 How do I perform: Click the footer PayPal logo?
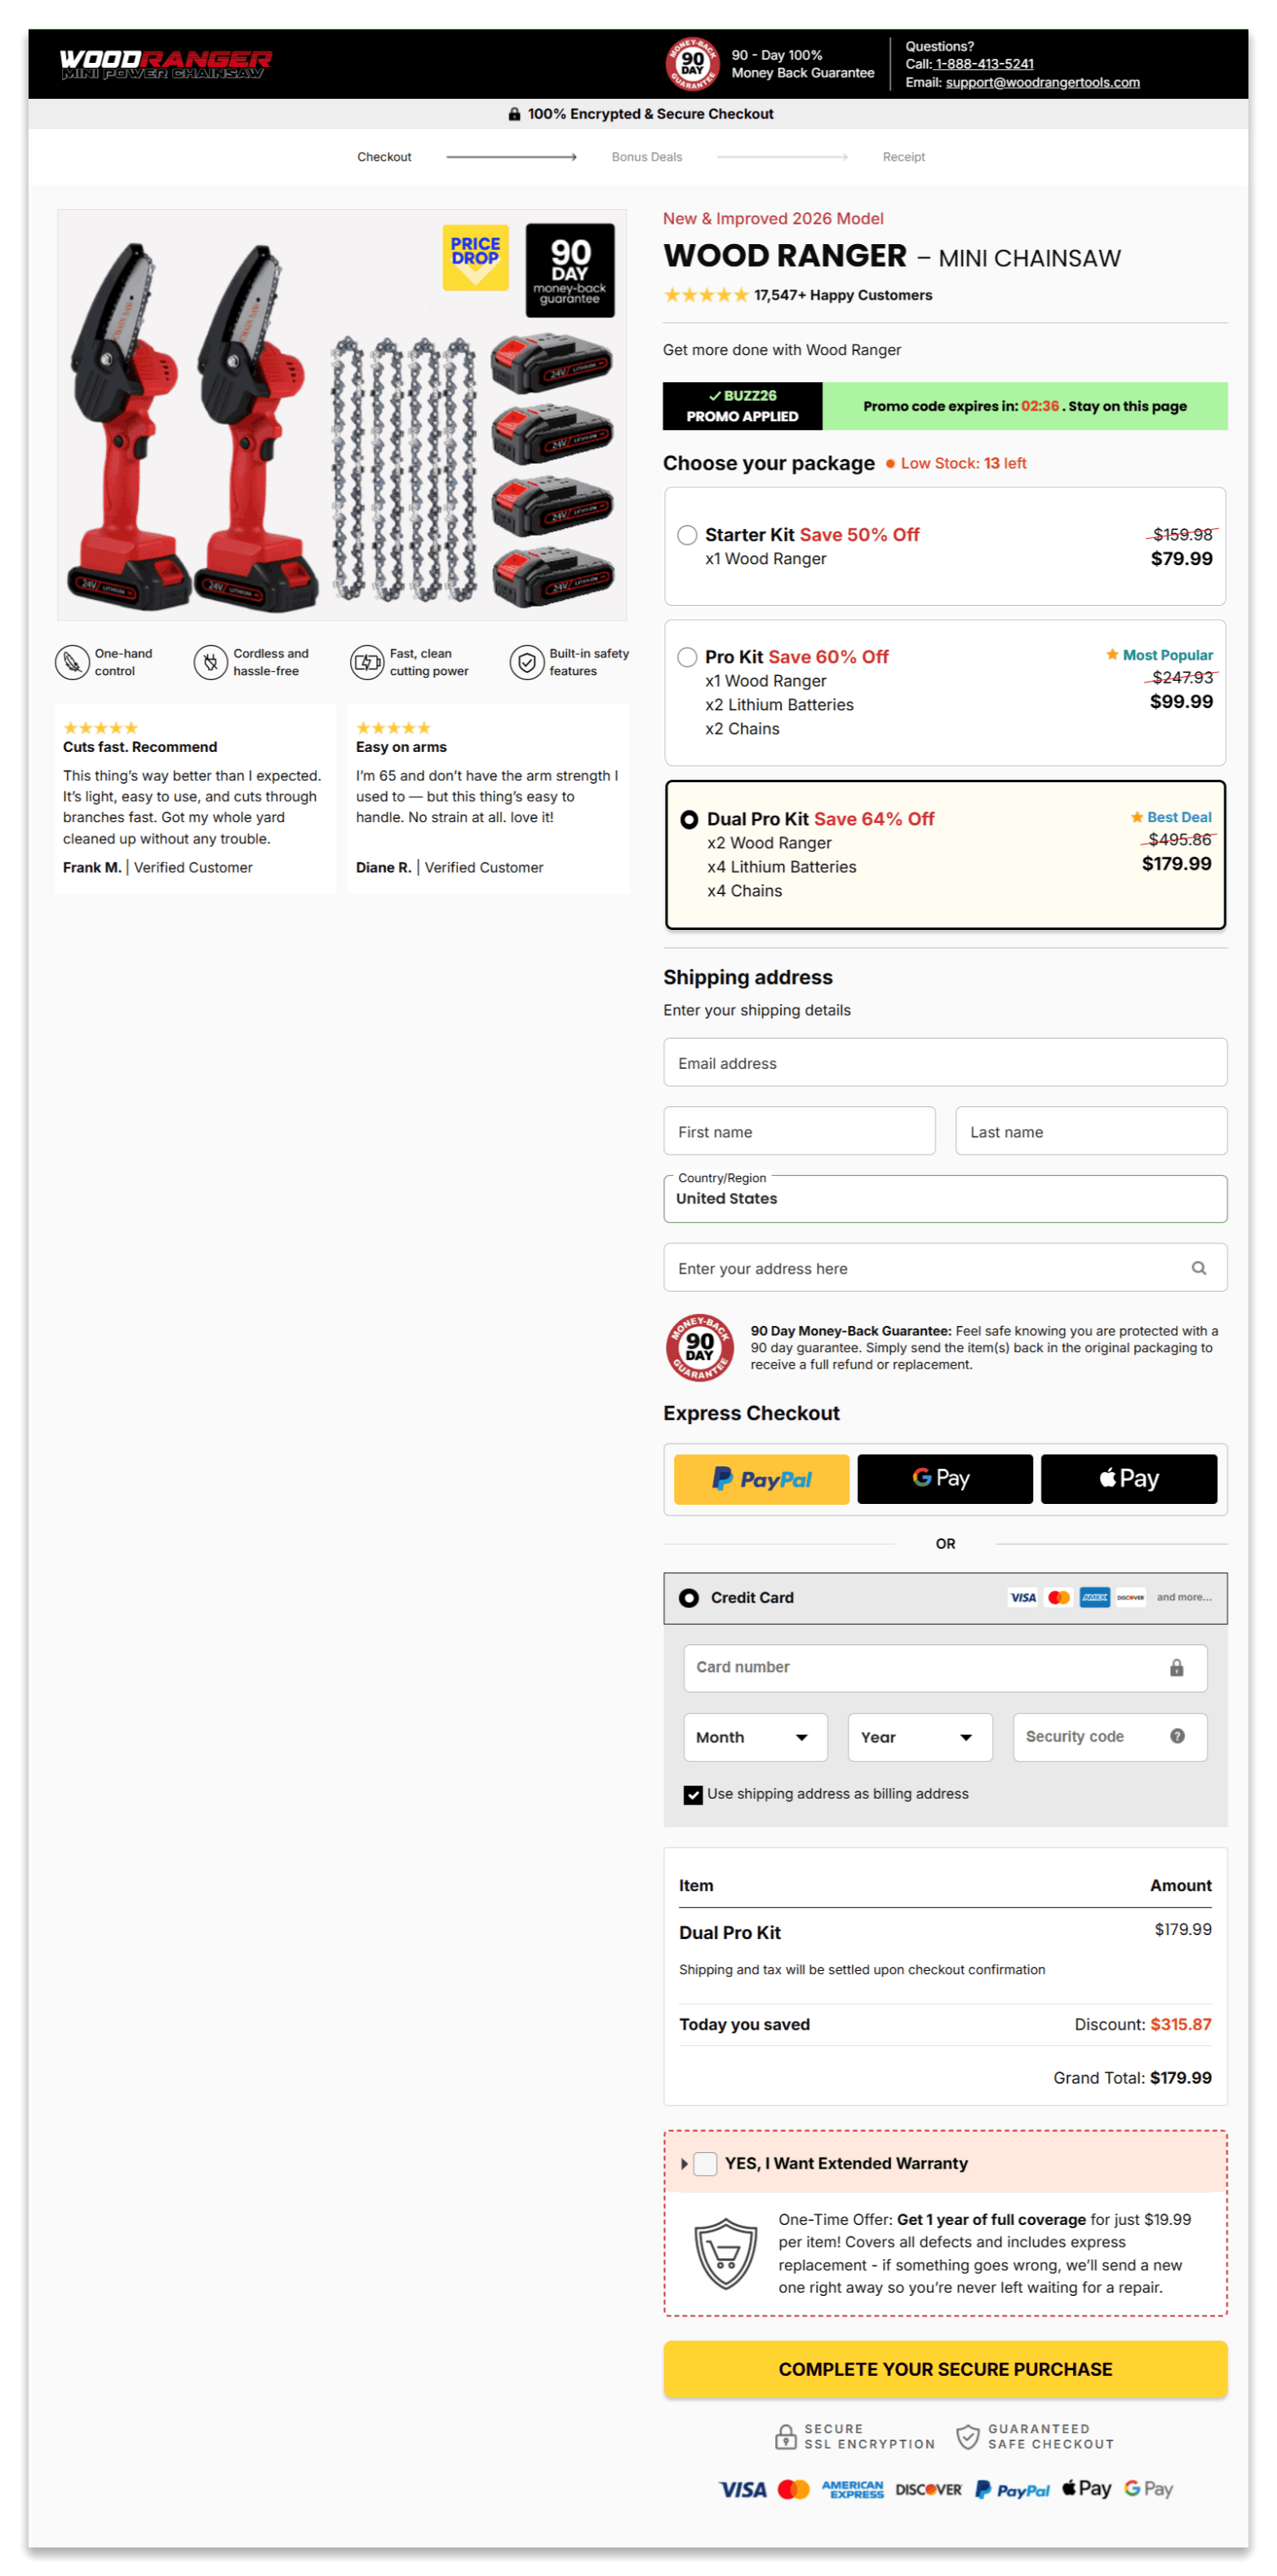coord(1011,2489)
